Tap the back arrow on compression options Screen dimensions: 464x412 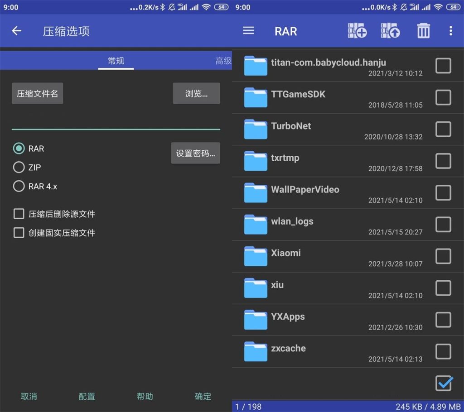click(17, 31)
